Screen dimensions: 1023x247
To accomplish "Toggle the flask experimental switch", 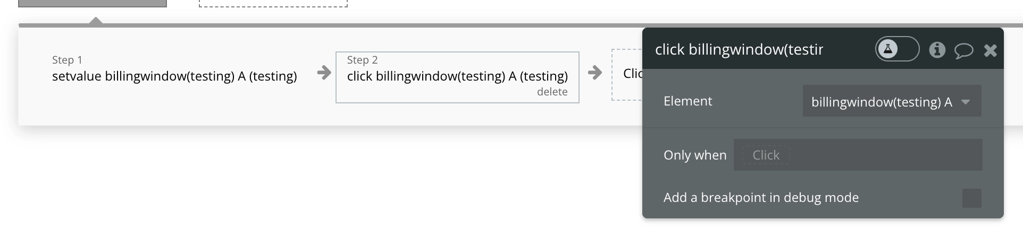I will pyautogui.click(x=897, y=49).
